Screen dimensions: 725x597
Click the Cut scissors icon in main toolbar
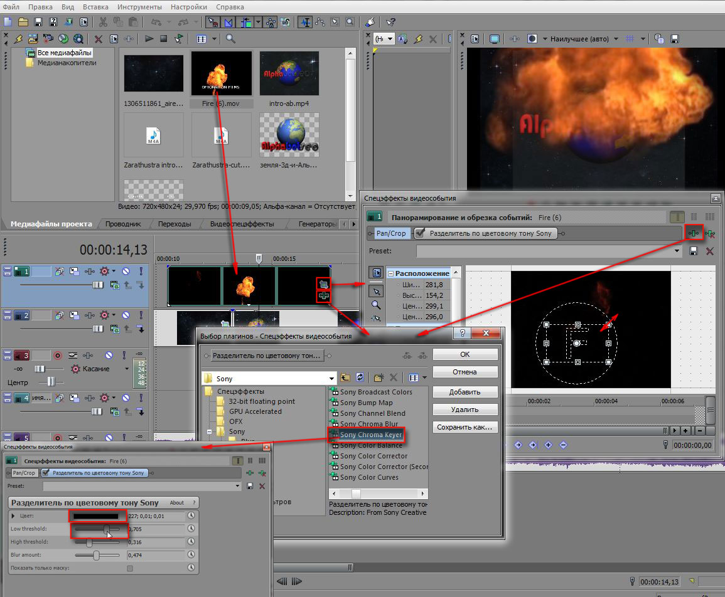pyautogui.click(x=103, y=23)
